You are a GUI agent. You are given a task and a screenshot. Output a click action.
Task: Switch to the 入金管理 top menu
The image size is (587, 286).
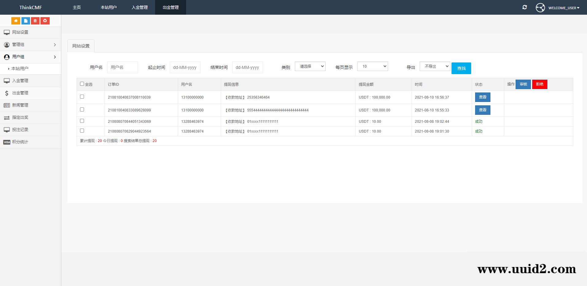pos(139,7)
